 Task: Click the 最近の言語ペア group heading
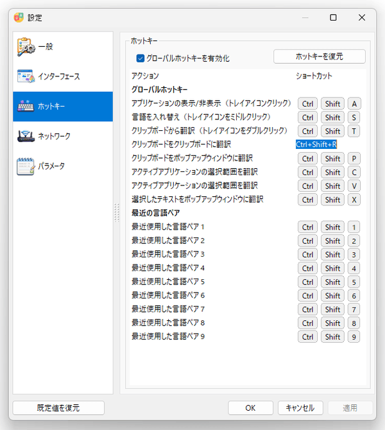click(155, 213)
